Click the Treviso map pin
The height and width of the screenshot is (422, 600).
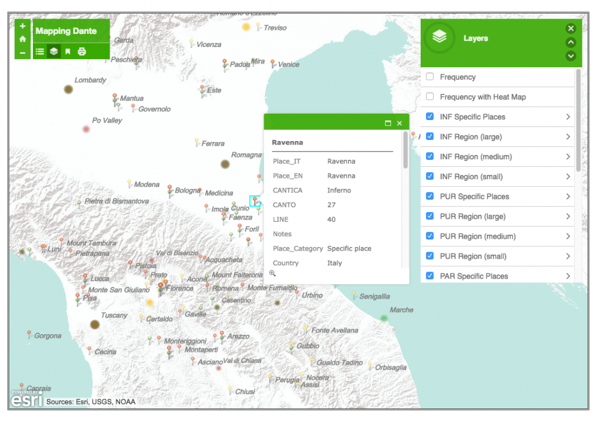(258, 27)
